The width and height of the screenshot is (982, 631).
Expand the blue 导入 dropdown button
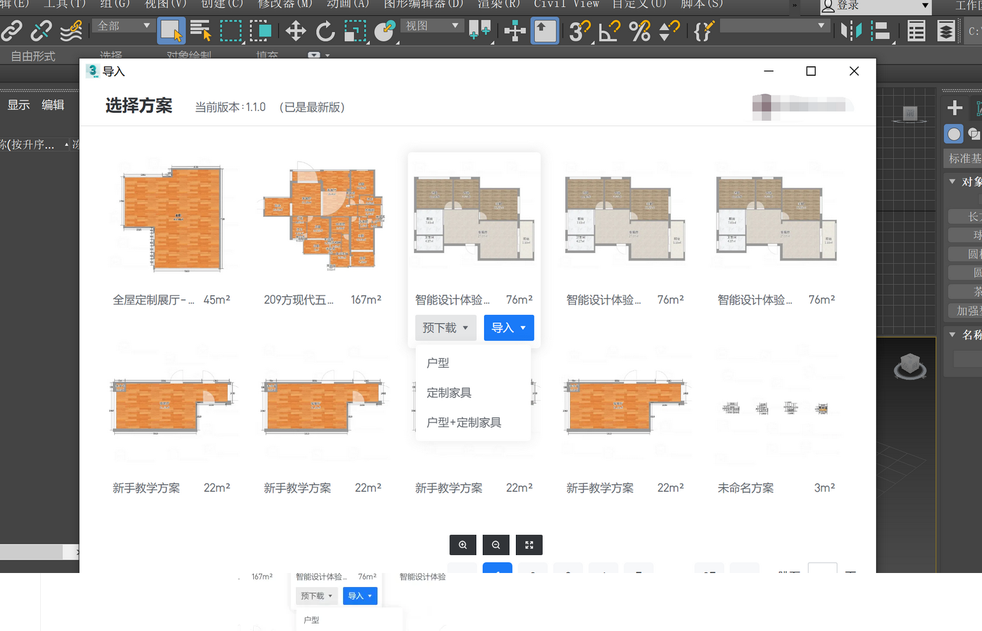pos(508,328)
